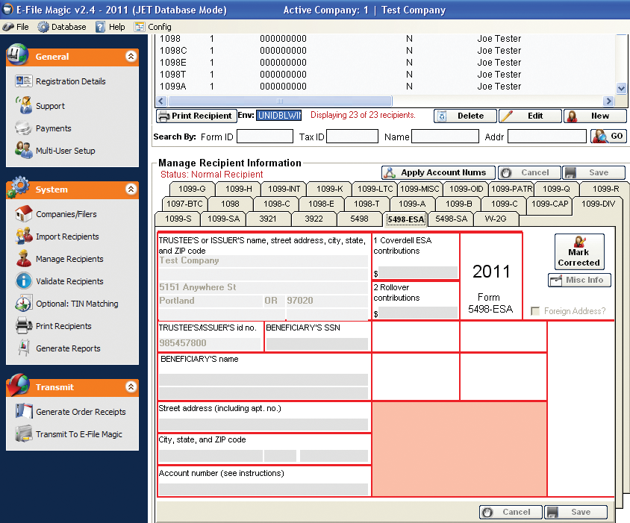
Task: Open Registration Details in General panel
Action: coord(70,81)
